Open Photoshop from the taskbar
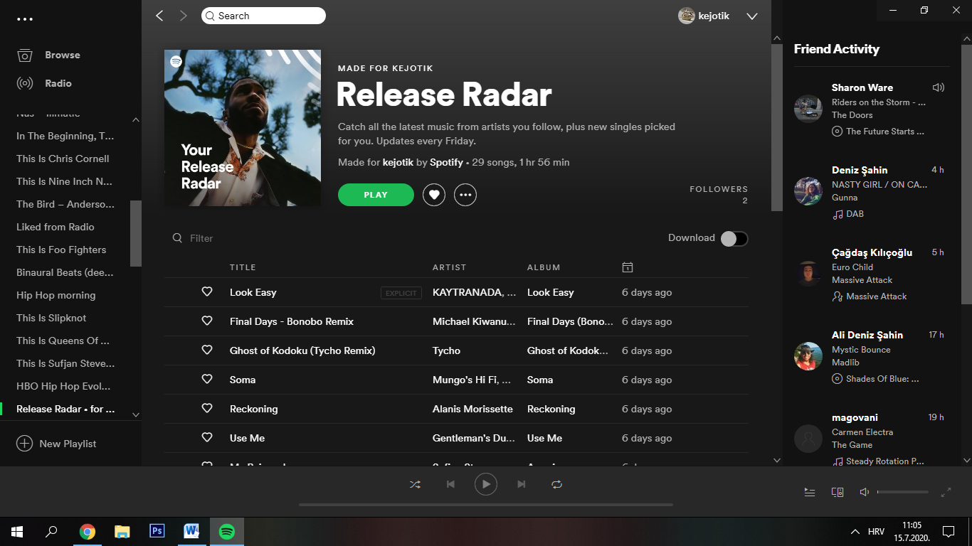 [x=157, y=532]
